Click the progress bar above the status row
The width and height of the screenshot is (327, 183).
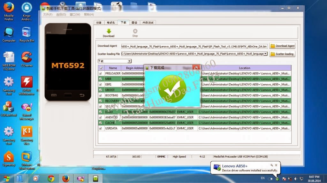[197, 152]
